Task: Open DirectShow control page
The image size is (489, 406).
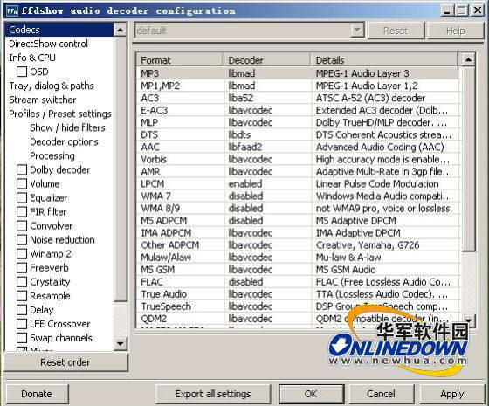Action: 48,44
